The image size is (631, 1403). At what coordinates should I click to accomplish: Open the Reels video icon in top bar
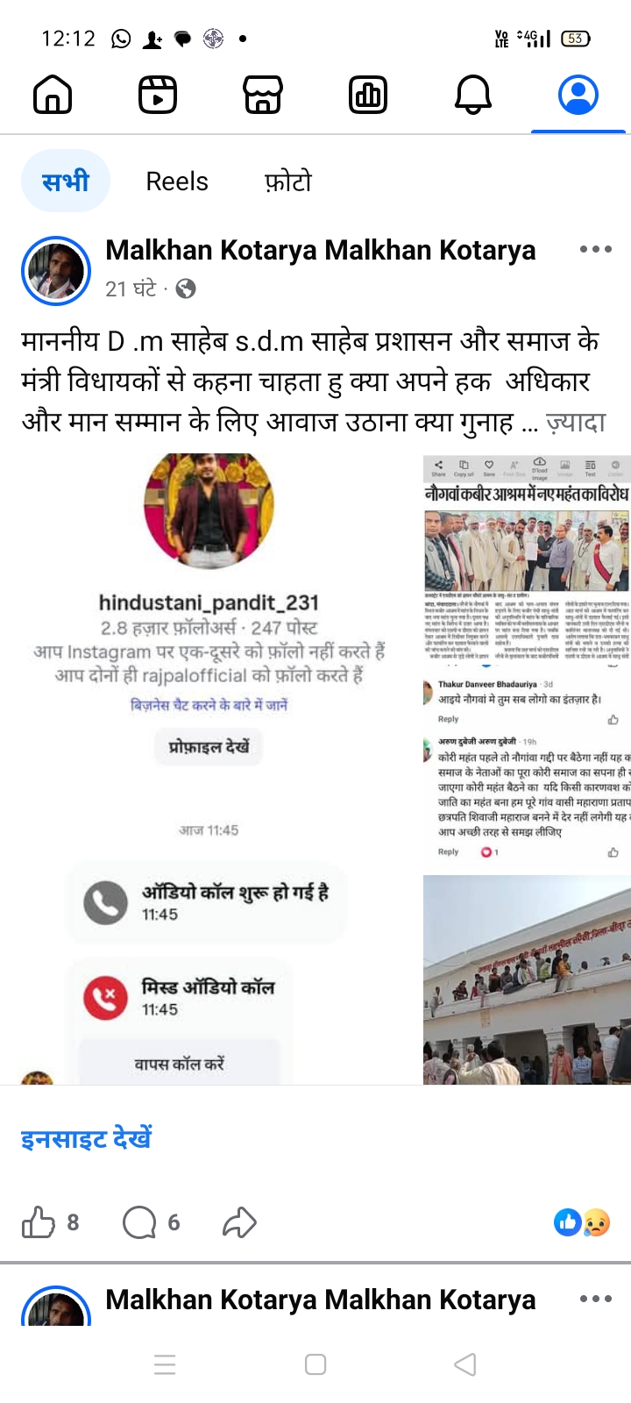158,95
